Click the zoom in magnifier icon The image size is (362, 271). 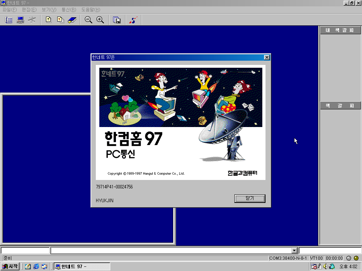(100, 20)
